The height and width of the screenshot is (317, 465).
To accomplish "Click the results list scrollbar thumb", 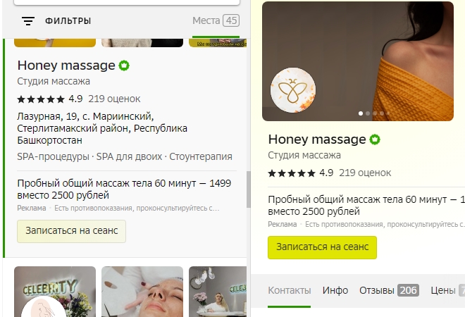I will [249, 189].
